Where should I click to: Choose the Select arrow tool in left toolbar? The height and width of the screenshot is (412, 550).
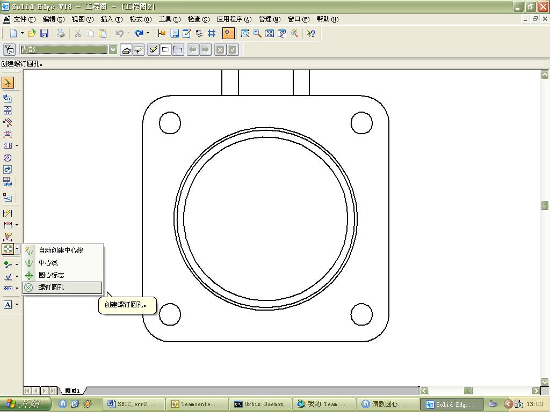[x=8, y=83]
